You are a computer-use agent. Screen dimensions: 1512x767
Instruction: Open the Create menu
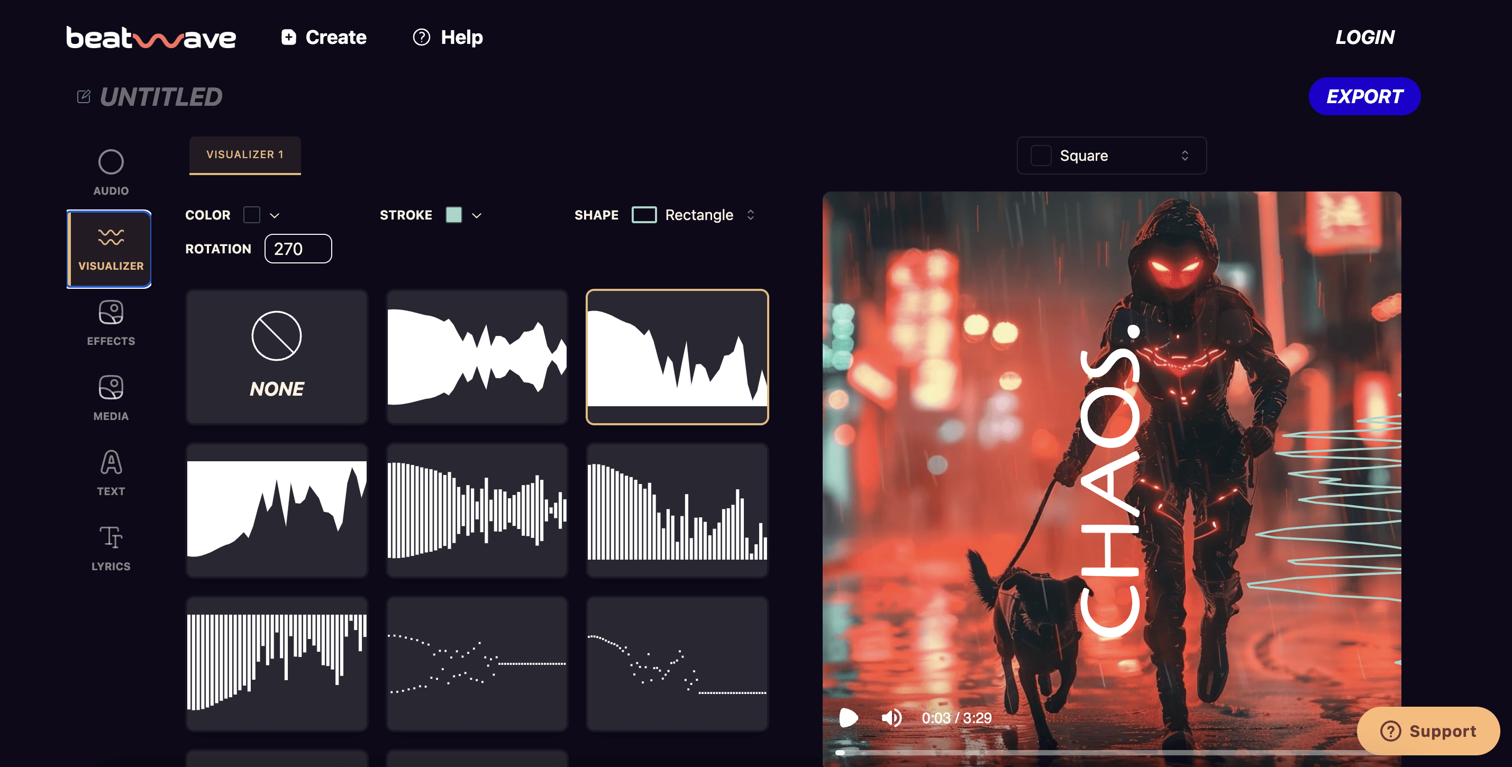322,37
